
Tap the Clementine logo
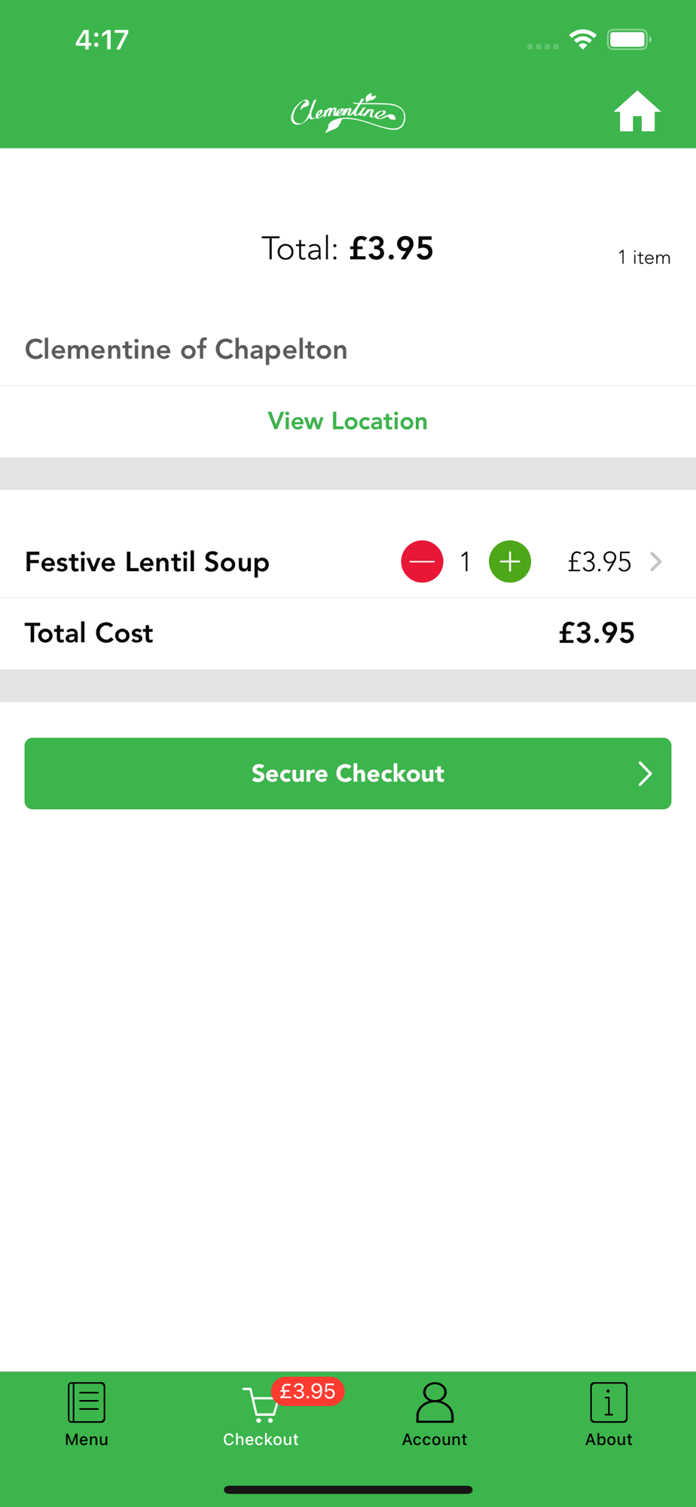pyautogui.click(x=348, y=113)
